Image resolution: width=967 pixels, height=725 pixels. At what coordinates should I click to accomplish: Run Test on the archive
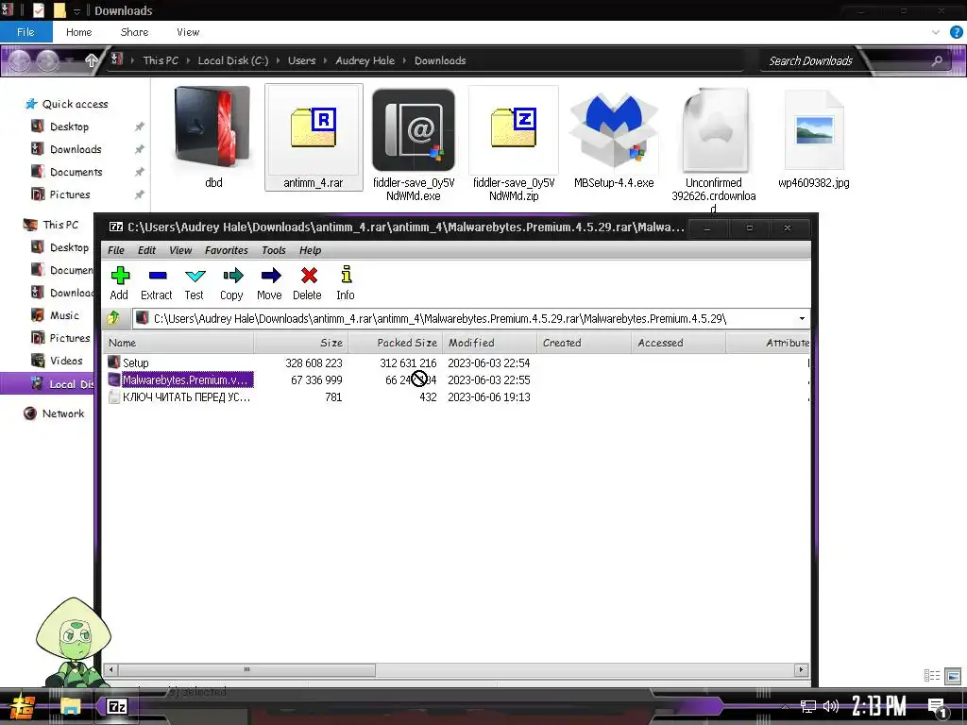[195, 283]
